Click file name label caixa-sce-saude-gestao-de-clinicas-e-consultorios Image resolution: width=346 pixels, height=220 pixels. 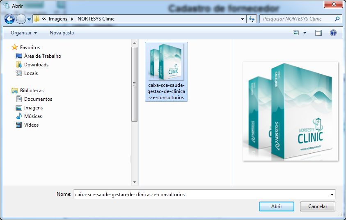pos(166,91)
